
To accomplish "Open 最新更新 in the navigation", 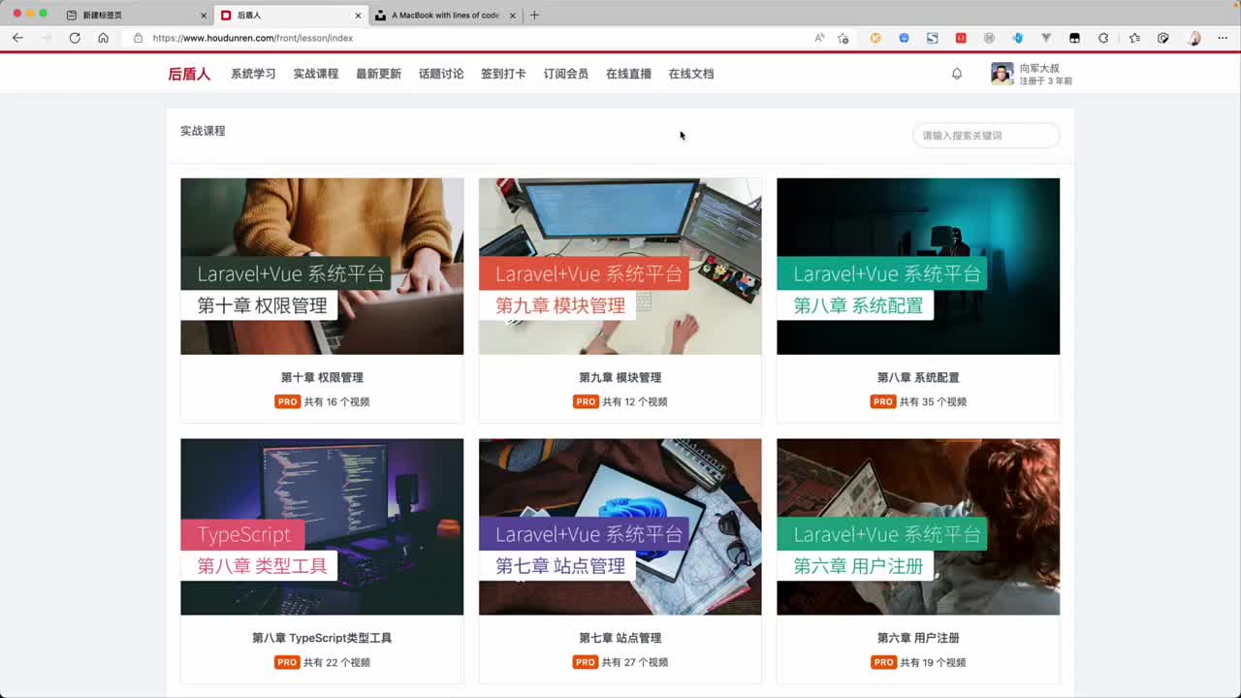I will pyautogui.click(x=378, y=74).
